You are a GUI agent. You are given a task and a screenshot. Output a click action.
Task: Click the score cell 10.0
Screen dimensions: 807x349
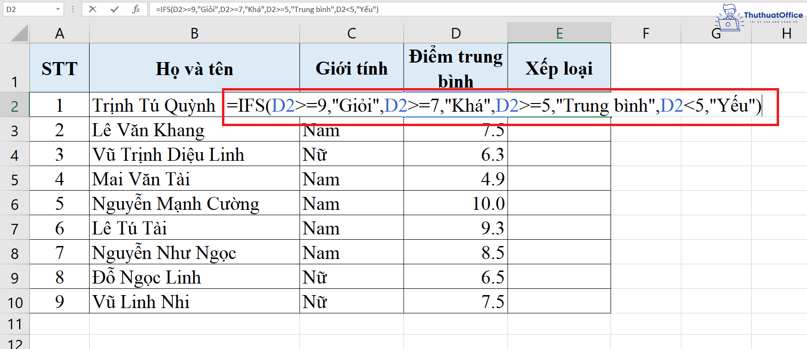click(x=456, y=203)
